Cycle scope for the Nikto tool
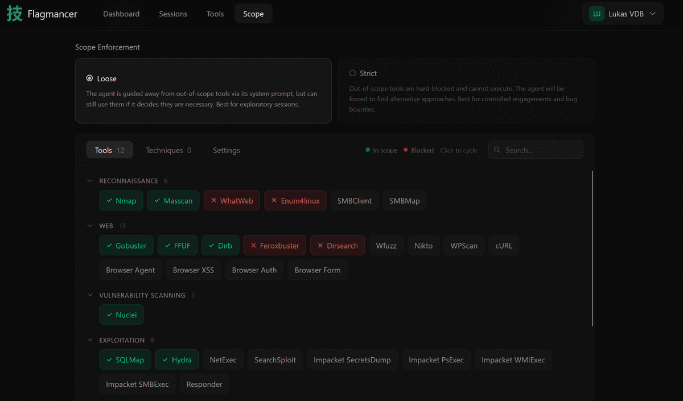Image resolution: width=683 pixels, height=401 pixels. [x=423, y=246]
